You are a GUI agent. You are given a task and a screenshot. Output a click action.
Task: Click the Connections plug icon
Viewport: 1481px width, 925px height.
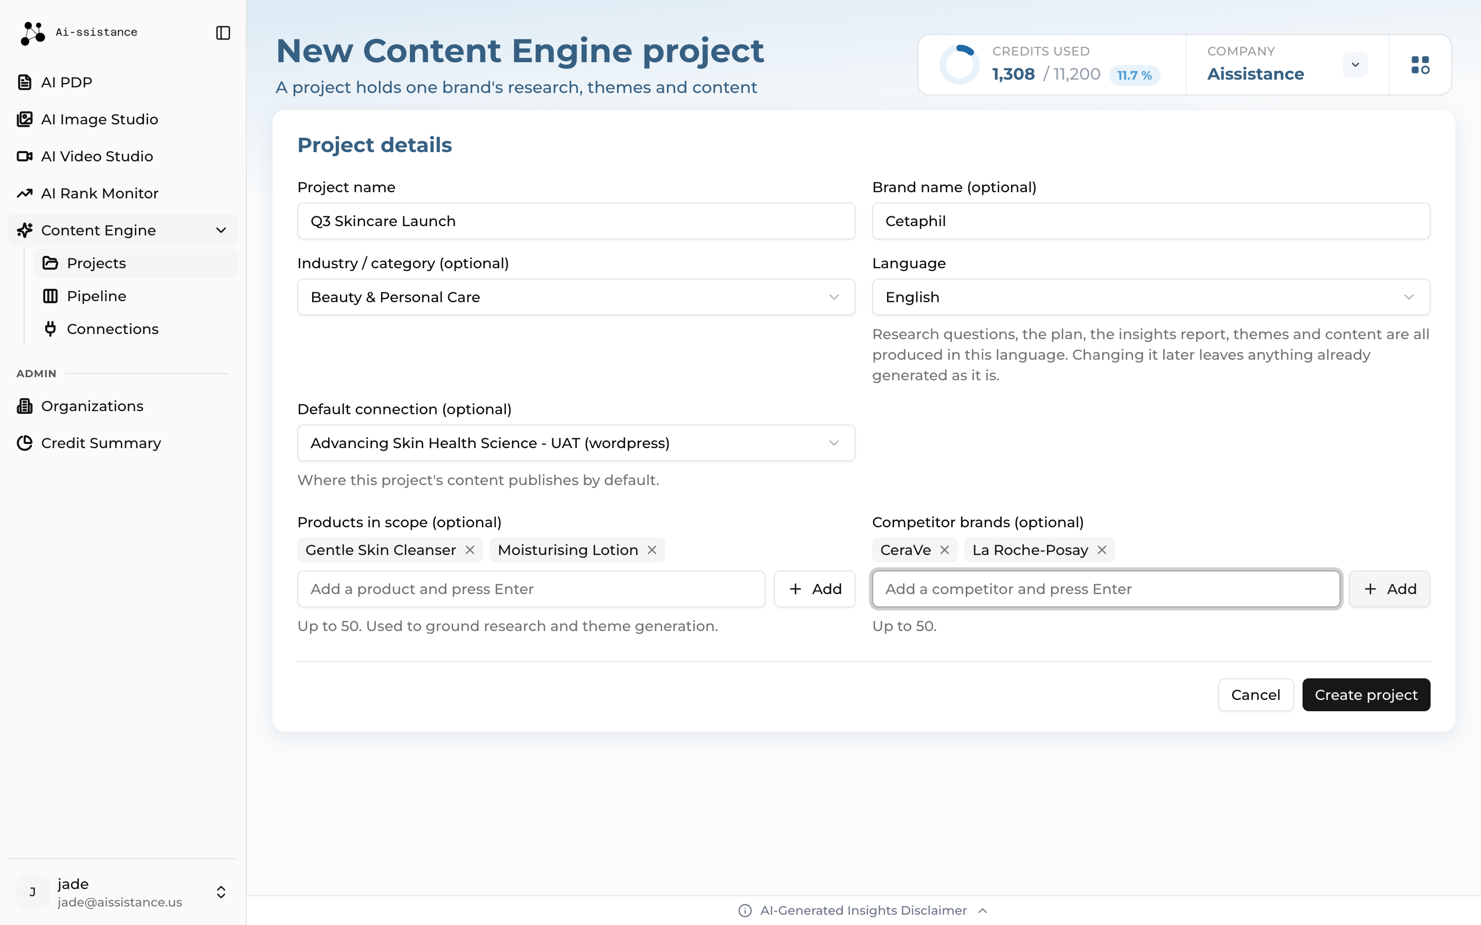tap(50, 329)
